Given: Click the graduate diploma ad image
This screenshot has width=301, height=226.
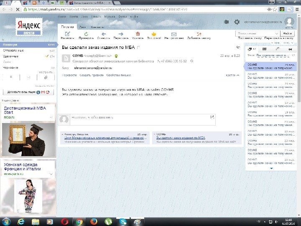Looking at the screenshot, I should tap(28, 140).
